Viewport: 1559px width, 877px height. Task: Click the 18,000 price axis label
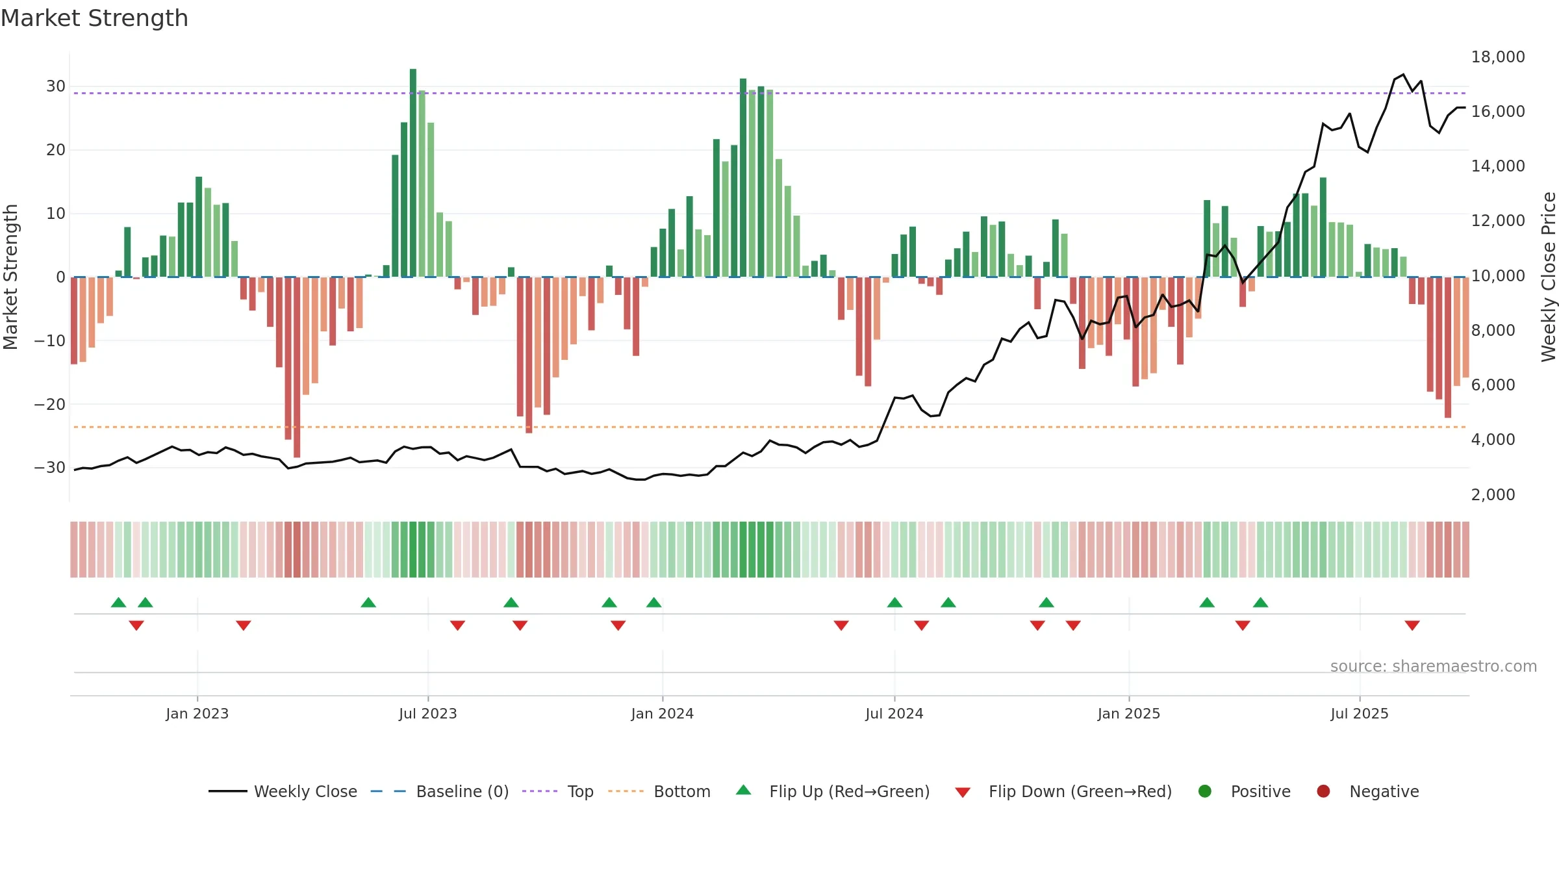pos(1498,57)
